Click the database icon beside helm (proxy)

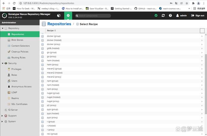[42, 65]
